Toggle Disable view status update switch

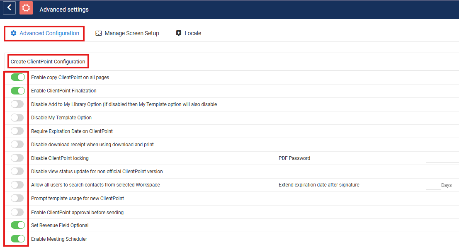coord(17,171)
